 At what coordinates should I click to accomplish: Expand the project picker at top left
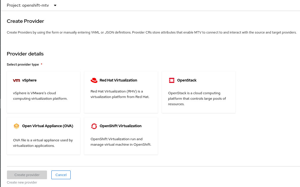[32, 5]
